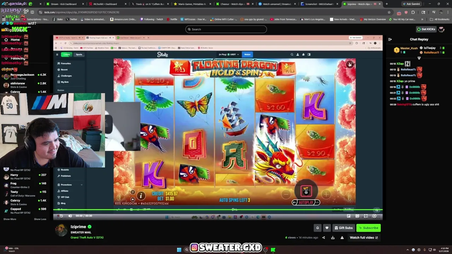Open MIA - COL match widget
The image size is (452, 254).
click(11, 249)
